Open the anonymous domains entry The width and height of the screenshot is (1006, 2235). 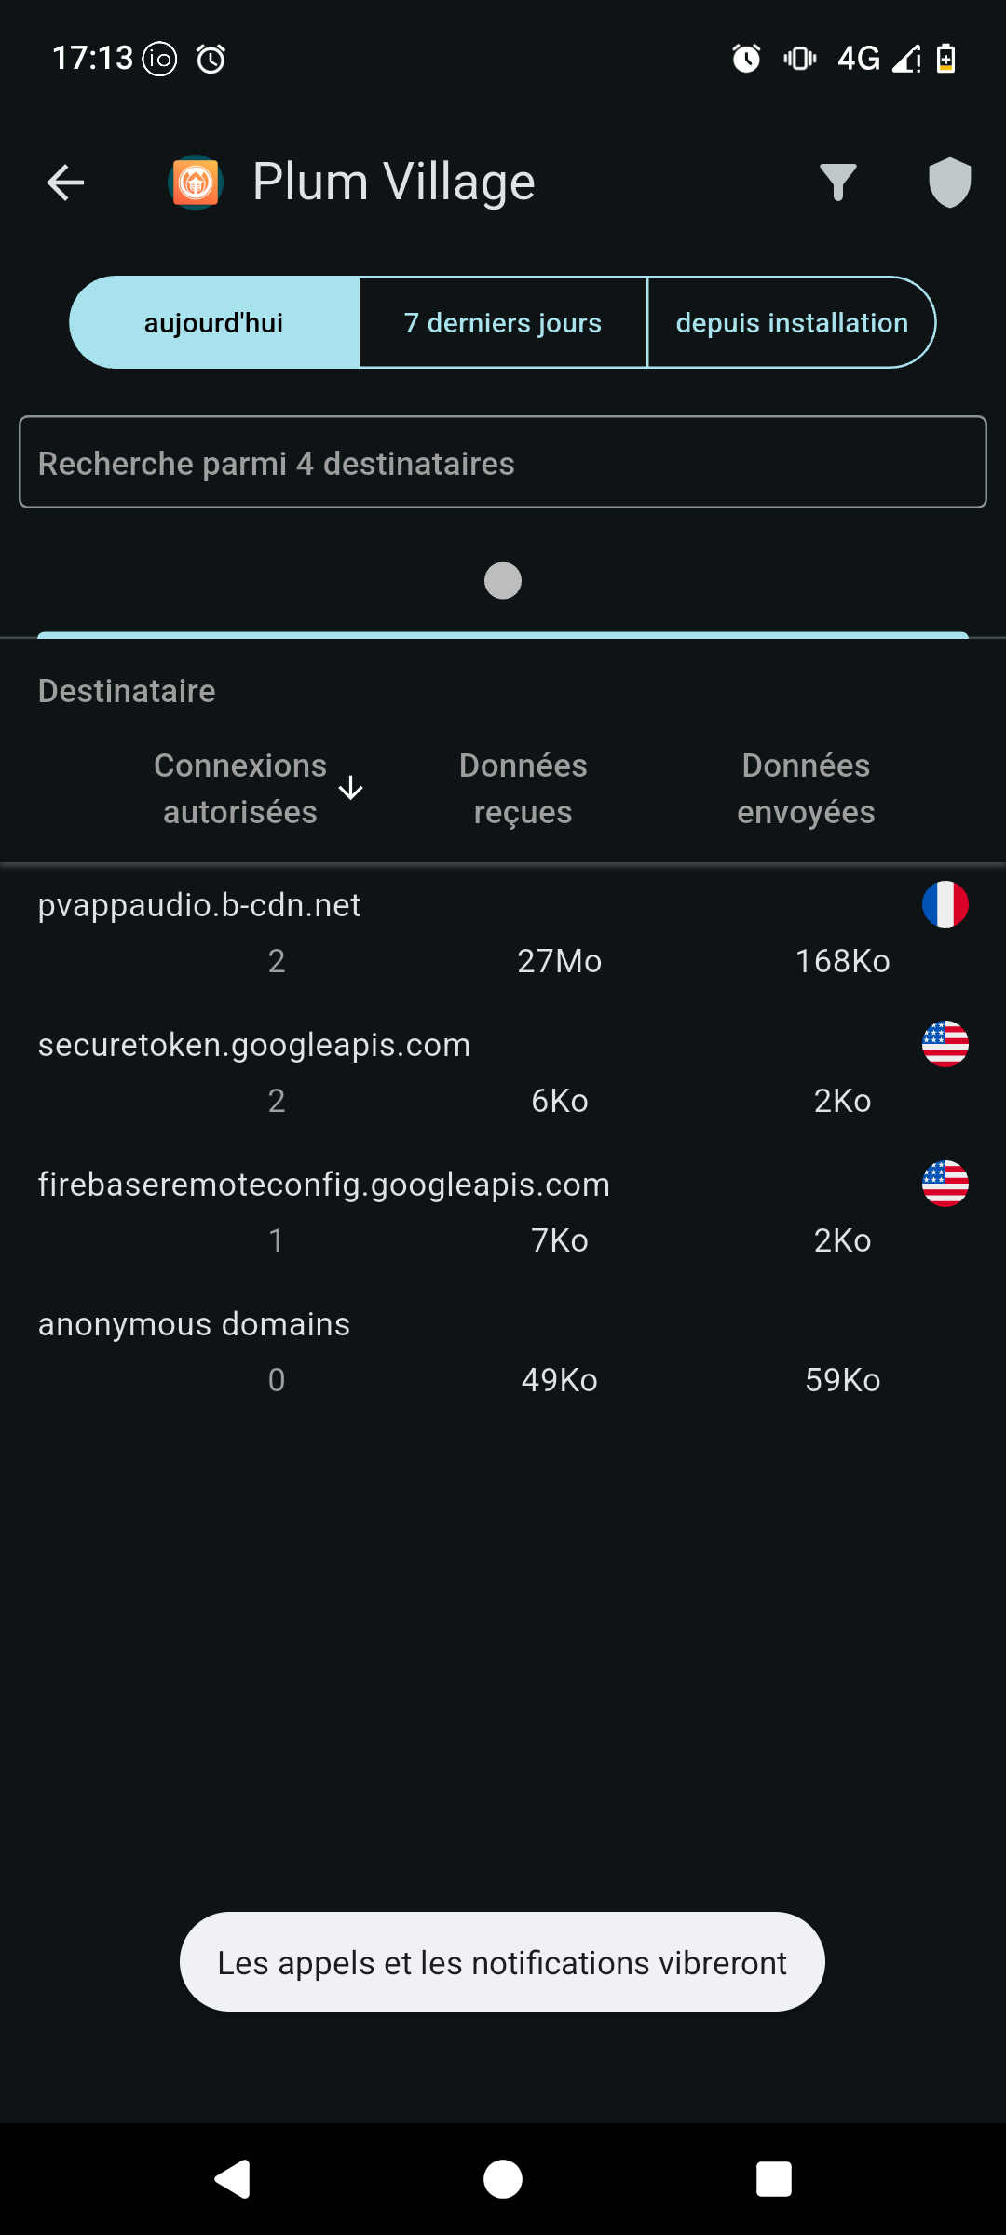[194, 1324]
